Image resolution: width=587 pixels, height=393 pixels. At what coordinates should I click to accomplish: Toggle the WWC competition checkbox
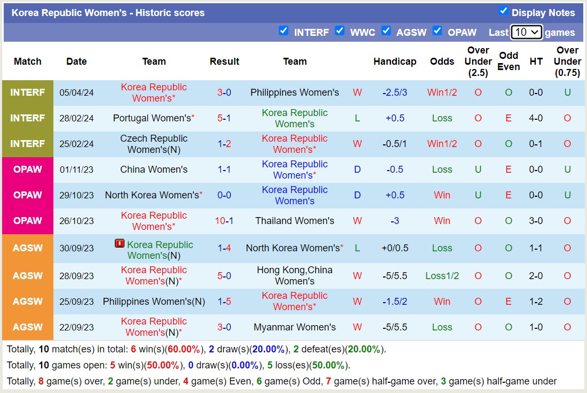point(340,31)
